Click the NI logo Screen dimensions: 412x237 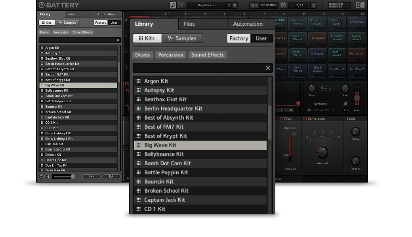pos(360,5)
